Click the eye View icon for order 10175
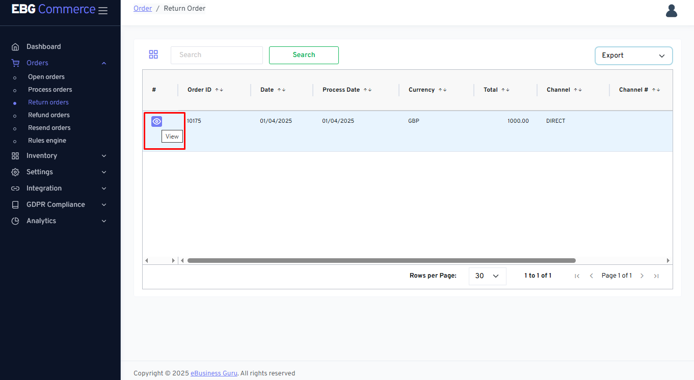 156,121
